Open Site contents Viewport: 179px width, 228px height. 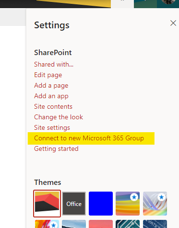[53, 106]
